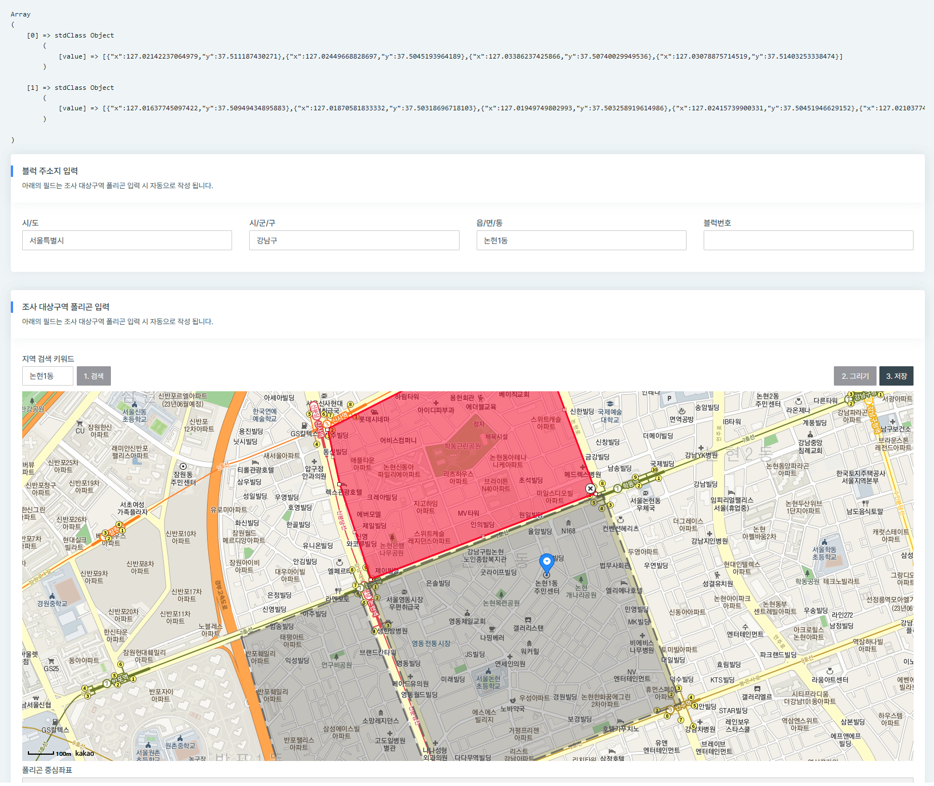
Task: Focus the empty 블럭번호 input field
Action: (x=808, y=240)
